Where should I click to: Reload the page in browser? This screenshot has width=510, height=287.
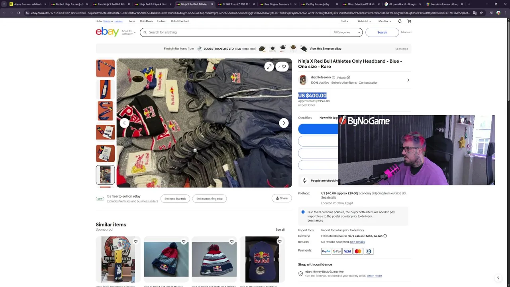click(x=18, y=13)
